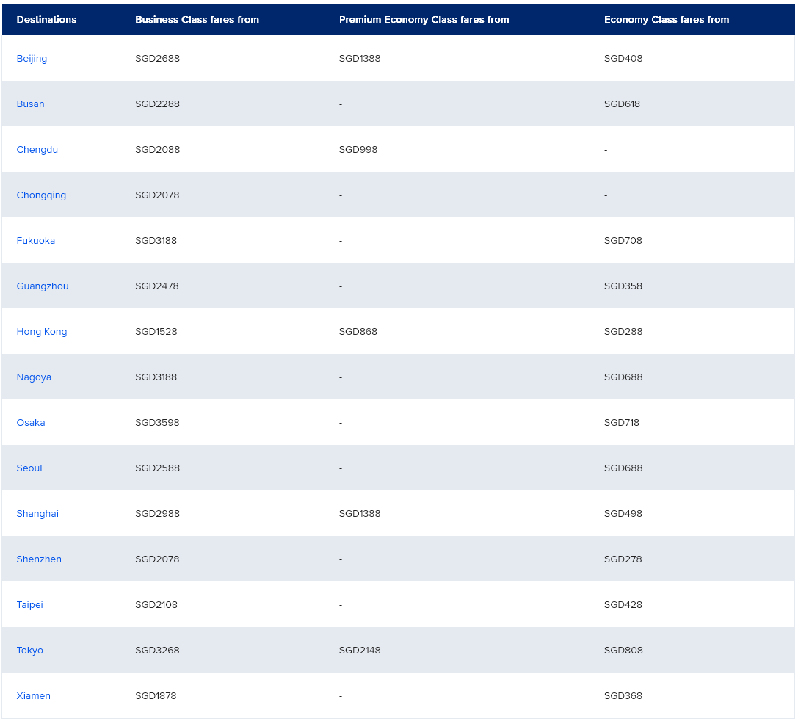The height and width of the screenshot is (721, 798).
Task: Click the Business Class fares from header
Action: click(197, 20)
